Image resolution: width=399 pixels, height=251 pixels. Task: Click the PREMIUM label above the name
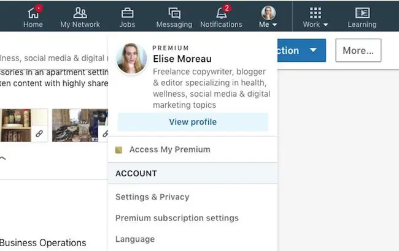[x=171, y=48]
